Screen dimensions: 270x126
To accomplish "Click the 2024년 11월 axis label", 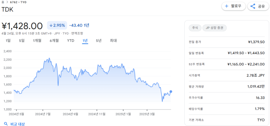I will tap(97, 114).
